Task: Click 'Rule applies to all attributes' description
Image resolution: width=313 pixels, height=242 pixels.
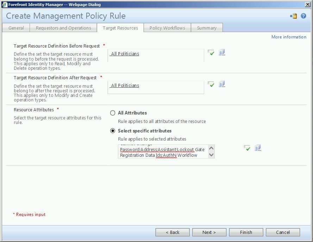Action: click(x=162, y=122)
